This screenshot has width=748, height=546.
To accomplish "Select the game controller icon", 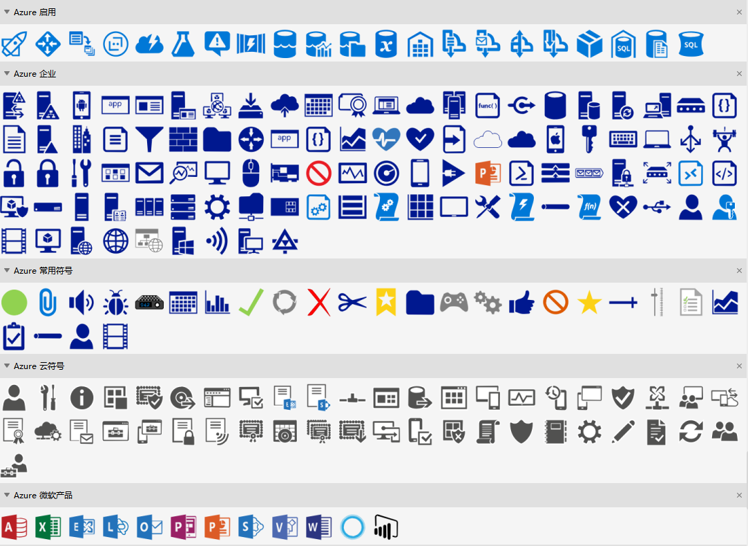I will [x=454, y=303].
